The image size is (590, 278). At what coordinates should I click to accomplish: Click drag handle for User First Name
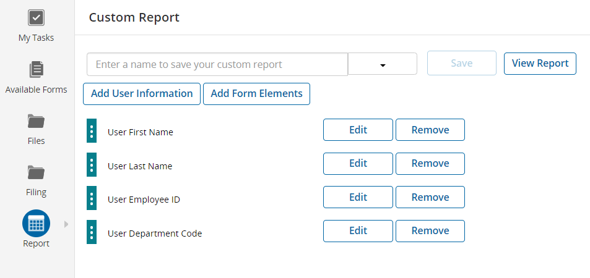[x=92, y=131]
